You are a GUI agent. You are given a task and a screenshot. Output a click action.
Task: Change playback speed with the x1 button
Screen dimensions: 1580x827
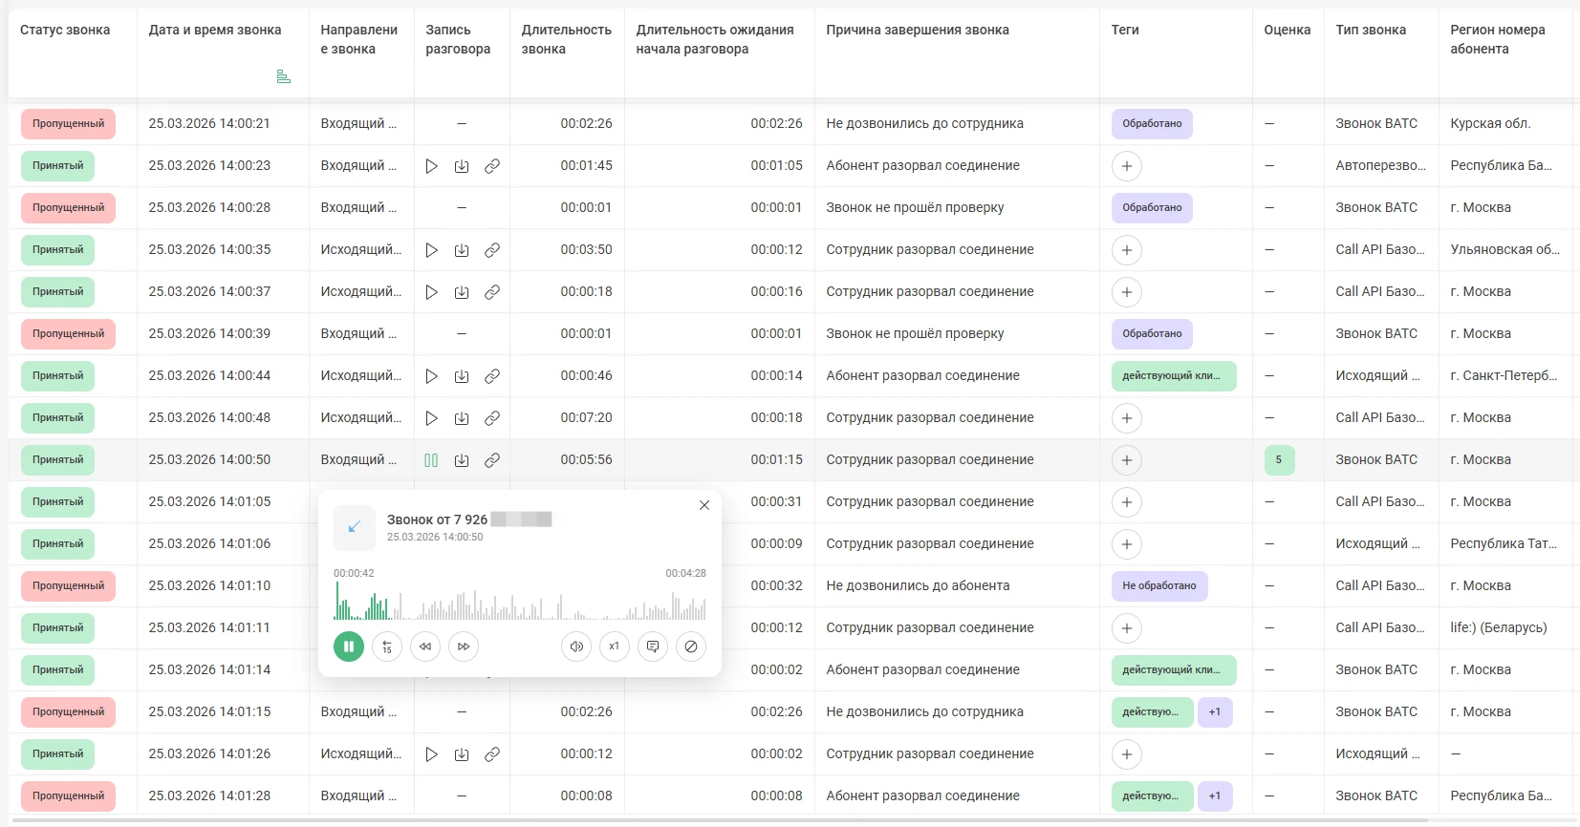click(x=615, y=647)
